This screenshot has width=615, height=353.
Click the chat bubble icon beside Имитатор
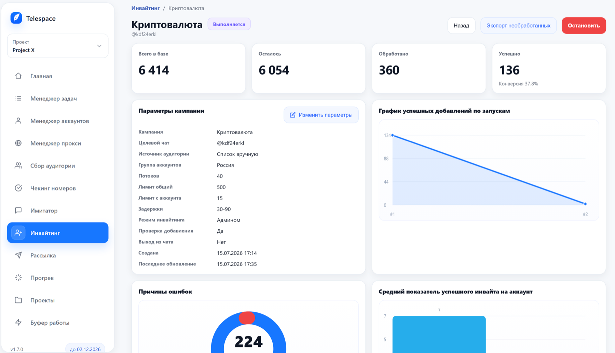pos(18,211)
